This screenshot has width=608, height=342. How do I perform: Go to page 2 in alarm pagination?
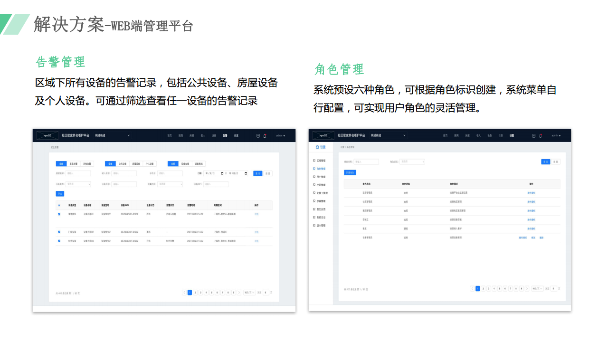pyautogui.click(x=195, y=293)
